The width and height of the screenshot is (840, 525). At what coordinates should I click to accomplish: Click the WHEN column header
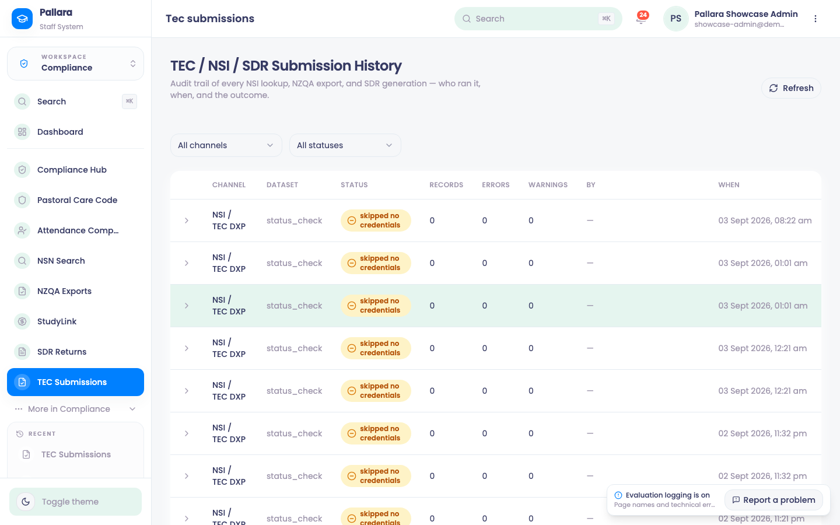pyautogui.click(x=729, y=185)
